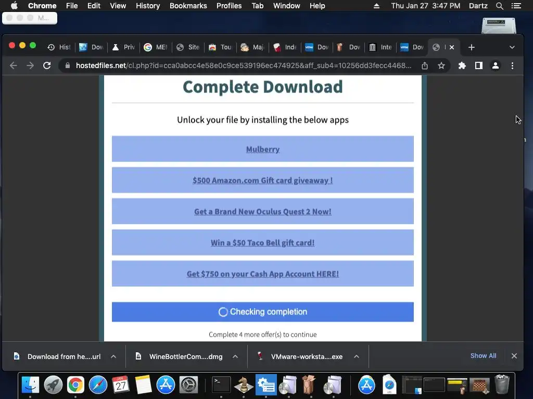
Task: Switch to the History tab
Action: 59,47
